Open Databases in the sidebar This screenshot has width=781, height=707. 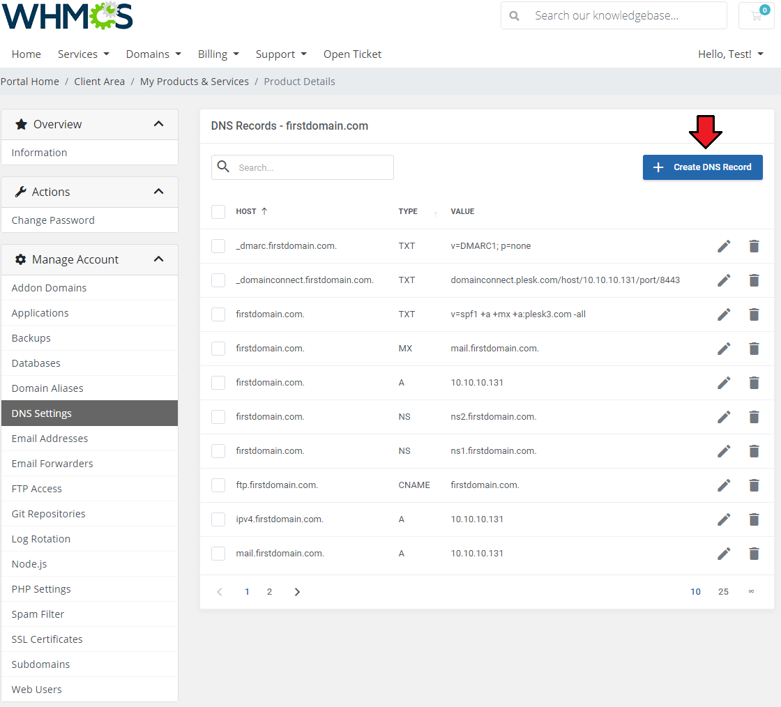pos(90,363)
